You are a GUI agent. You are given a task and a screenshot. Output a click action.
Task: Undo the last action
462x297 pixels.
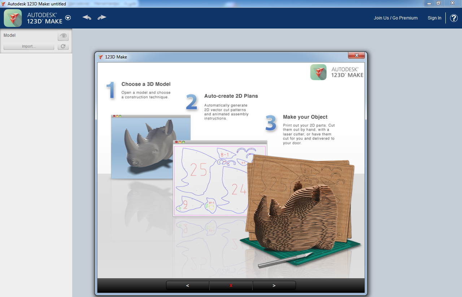coord(87,17)
